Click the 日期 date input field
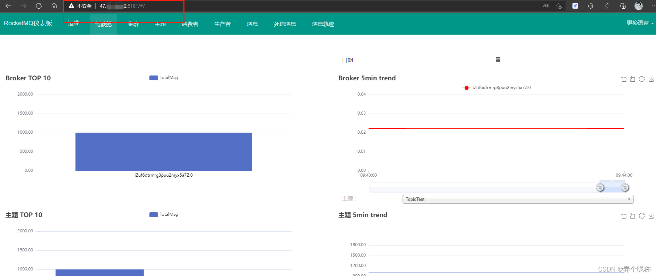The height and width of the screenshot is (276, 656). click(444, 60)
